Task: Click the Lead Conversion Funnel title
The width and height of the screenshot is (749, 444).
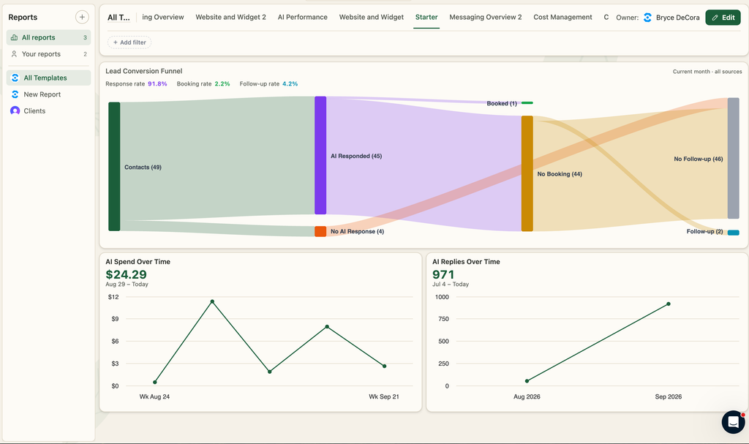Action: pos(144,71)
